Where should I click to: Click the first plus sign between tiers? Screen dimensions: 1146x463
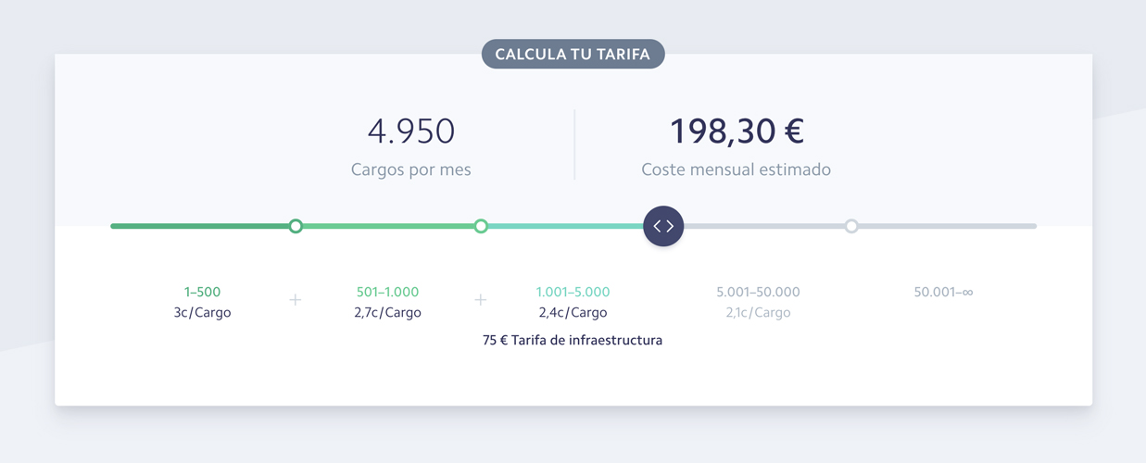(296, 300)
